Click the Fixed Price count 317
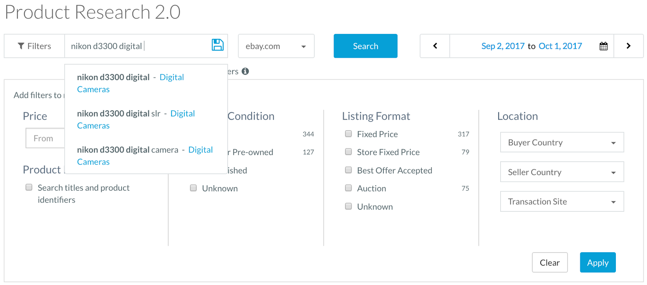This screenshot has height=285, width=647. [463, 134]
